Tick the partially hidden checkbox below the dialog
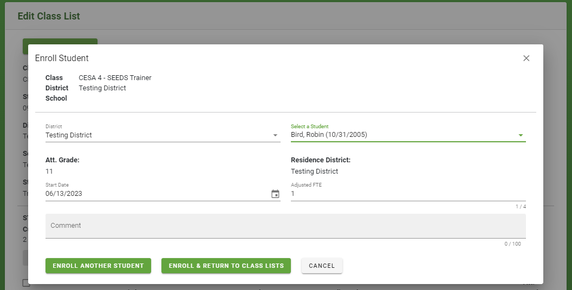 [x=25, y=283]
